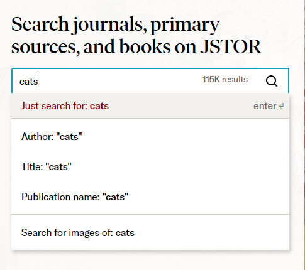Click the '115K results' count label
305x270 pixels.
pos(225,80)
